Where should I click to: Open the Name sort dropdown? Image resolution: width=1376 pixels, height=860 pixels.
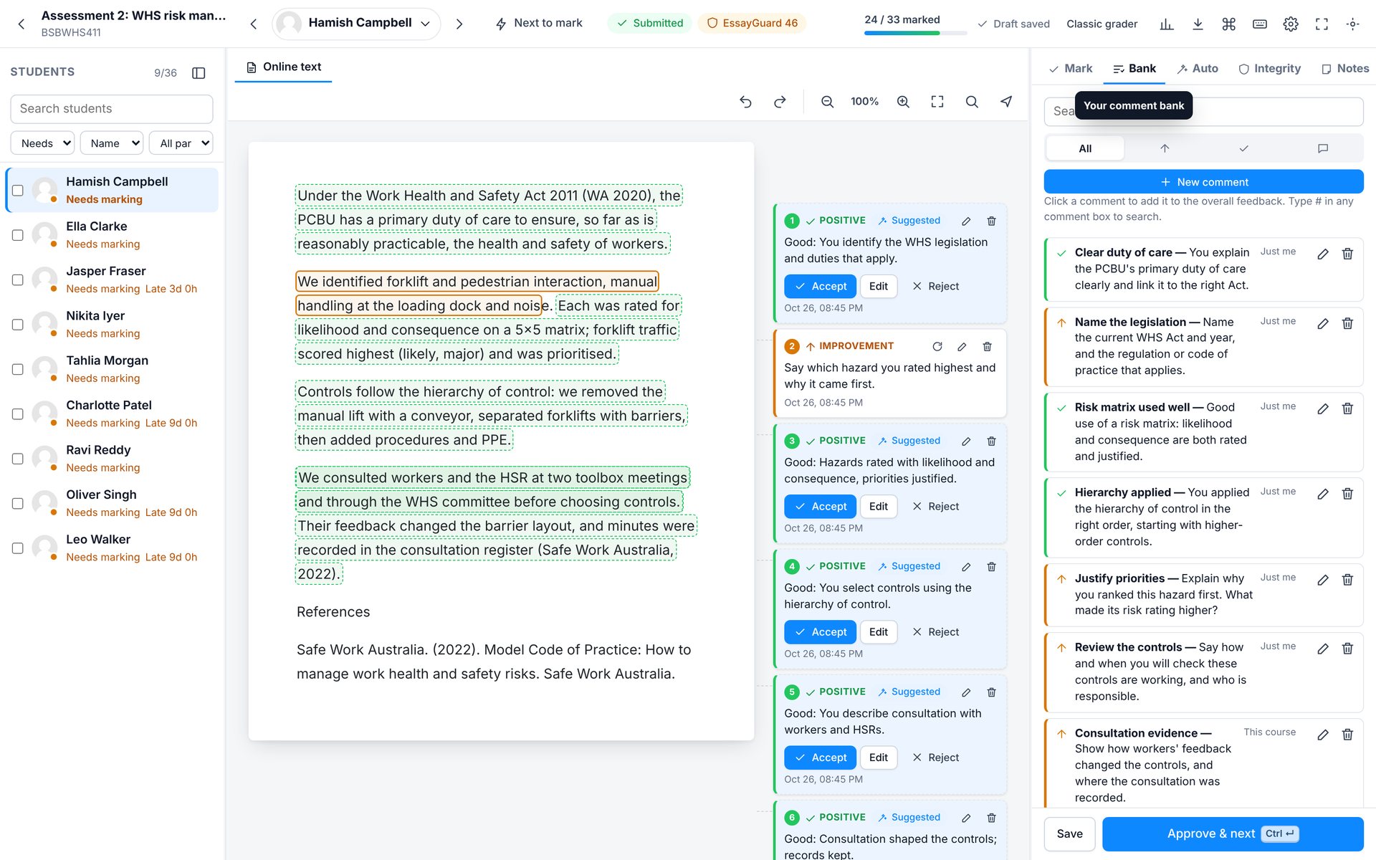point(112,143)
